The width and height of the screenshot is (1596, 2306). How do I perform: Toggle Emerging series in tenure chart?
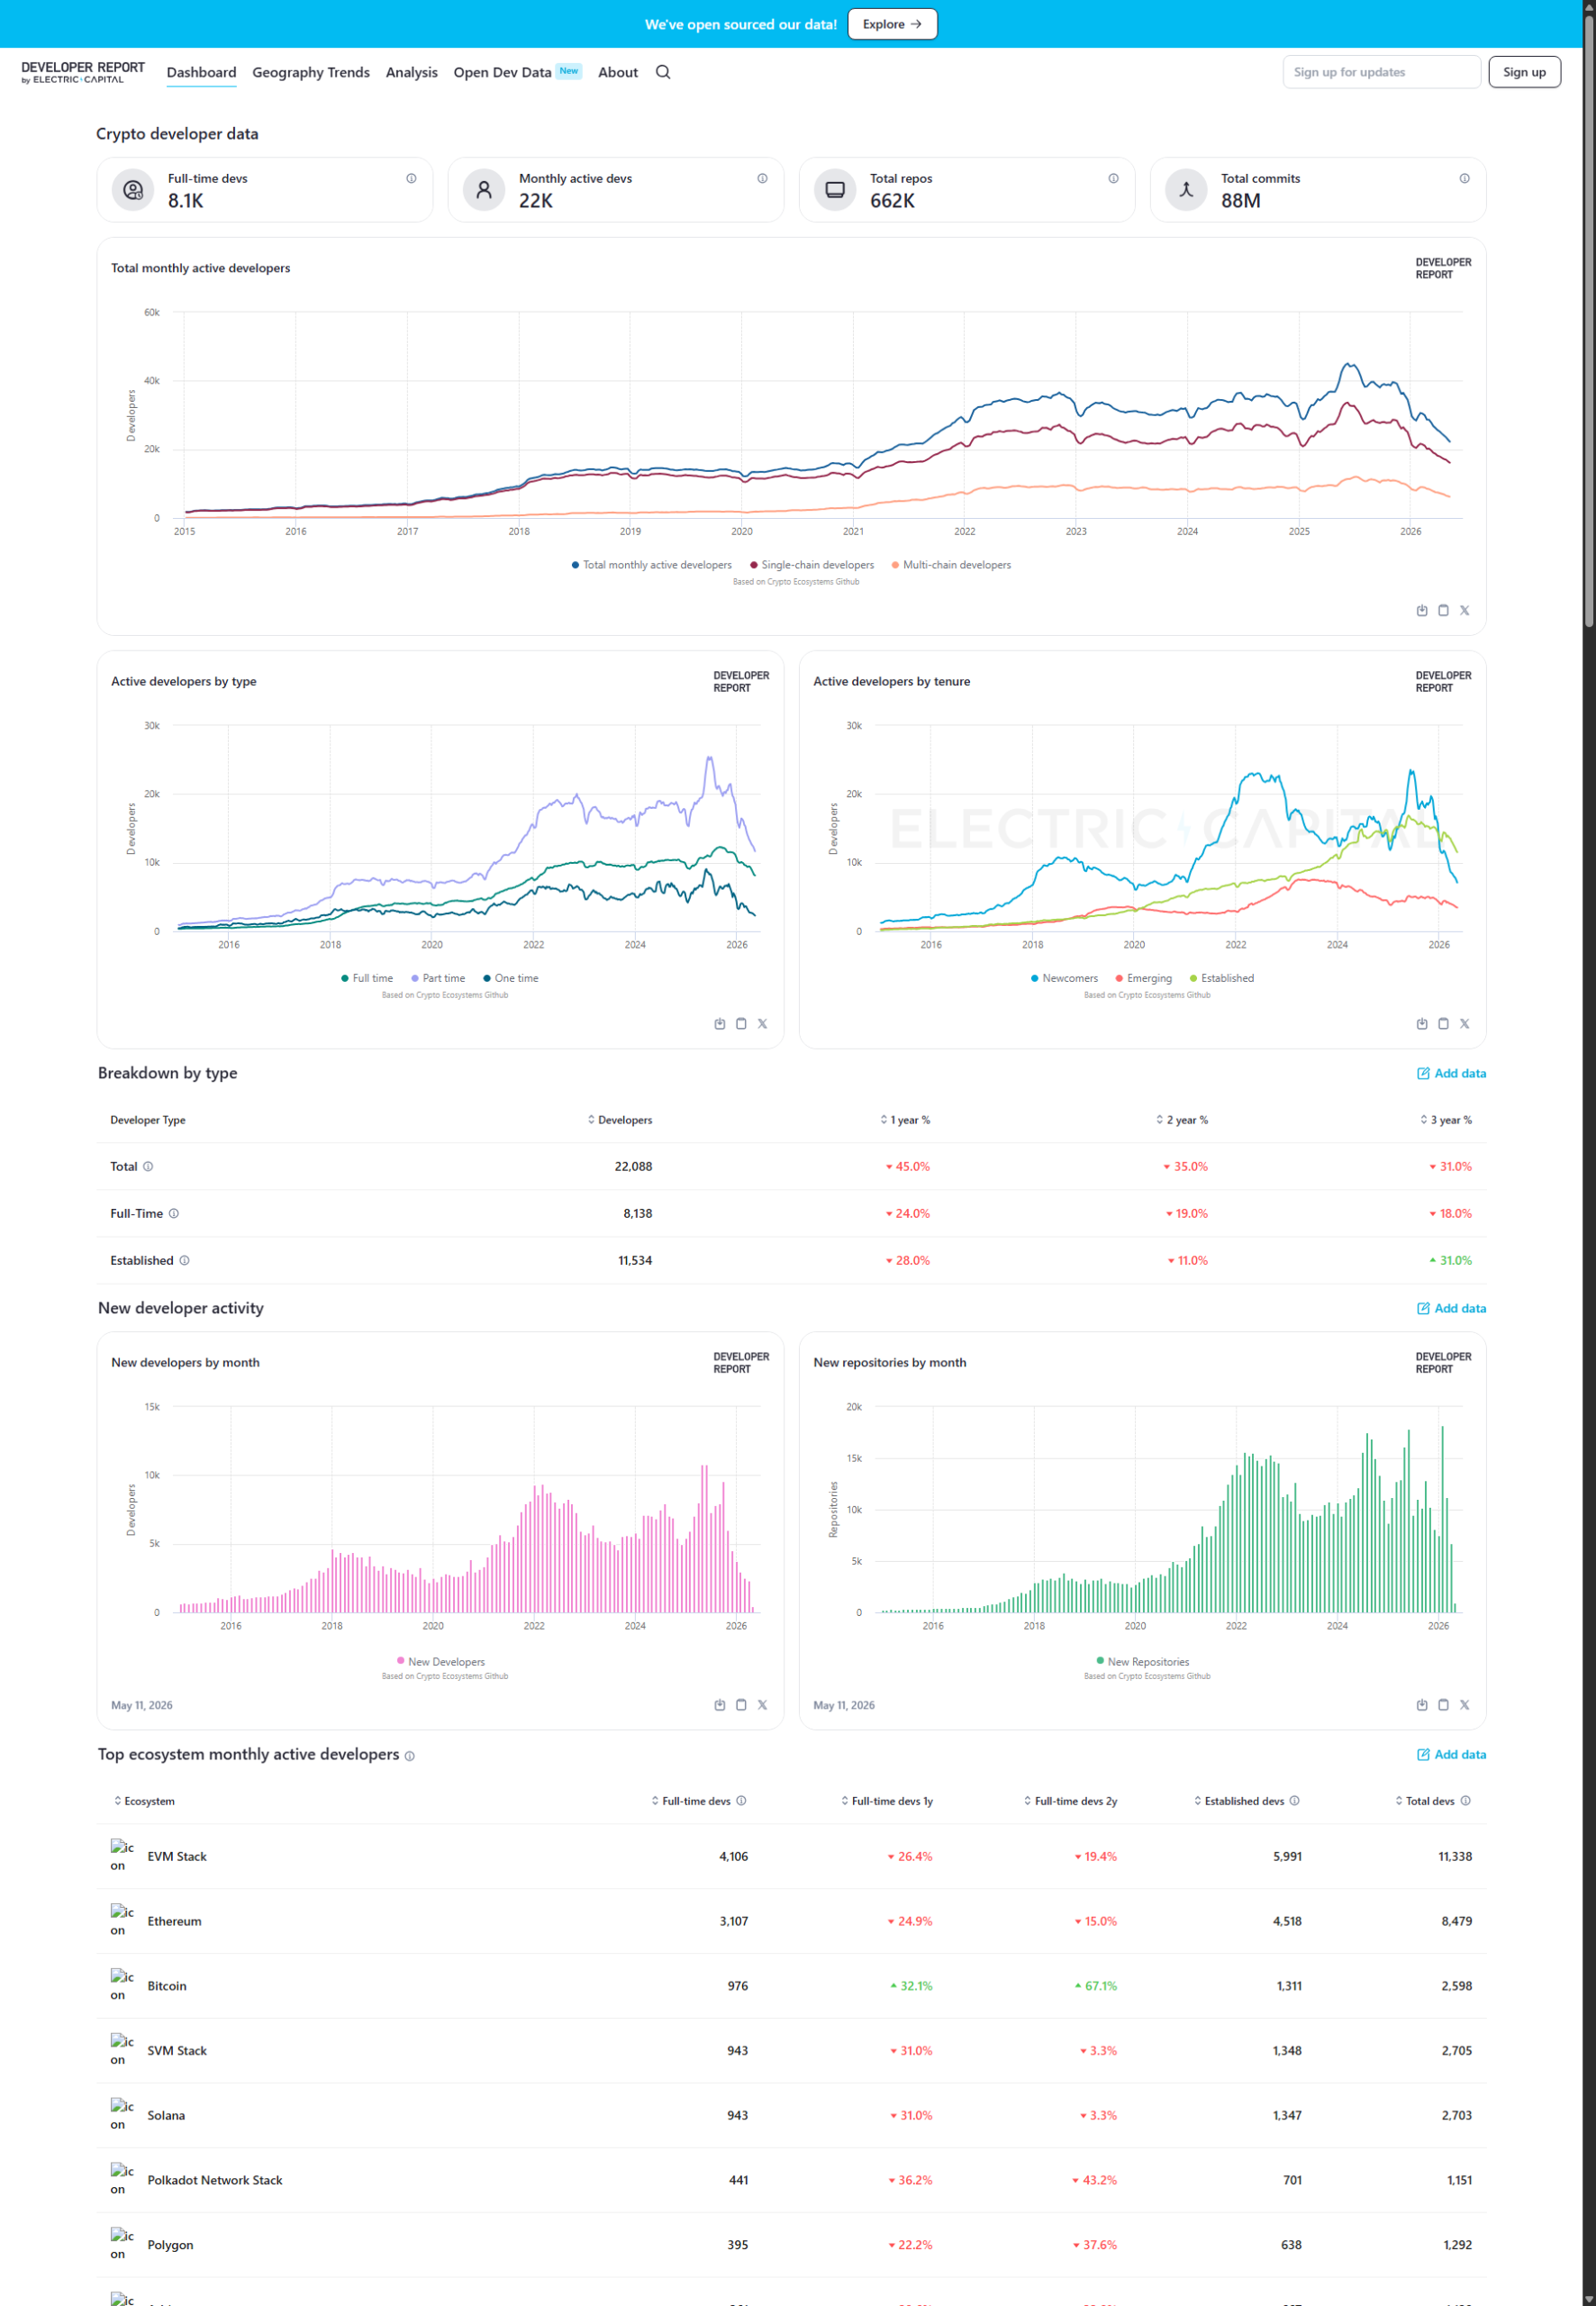click(x=1143, y=978)
